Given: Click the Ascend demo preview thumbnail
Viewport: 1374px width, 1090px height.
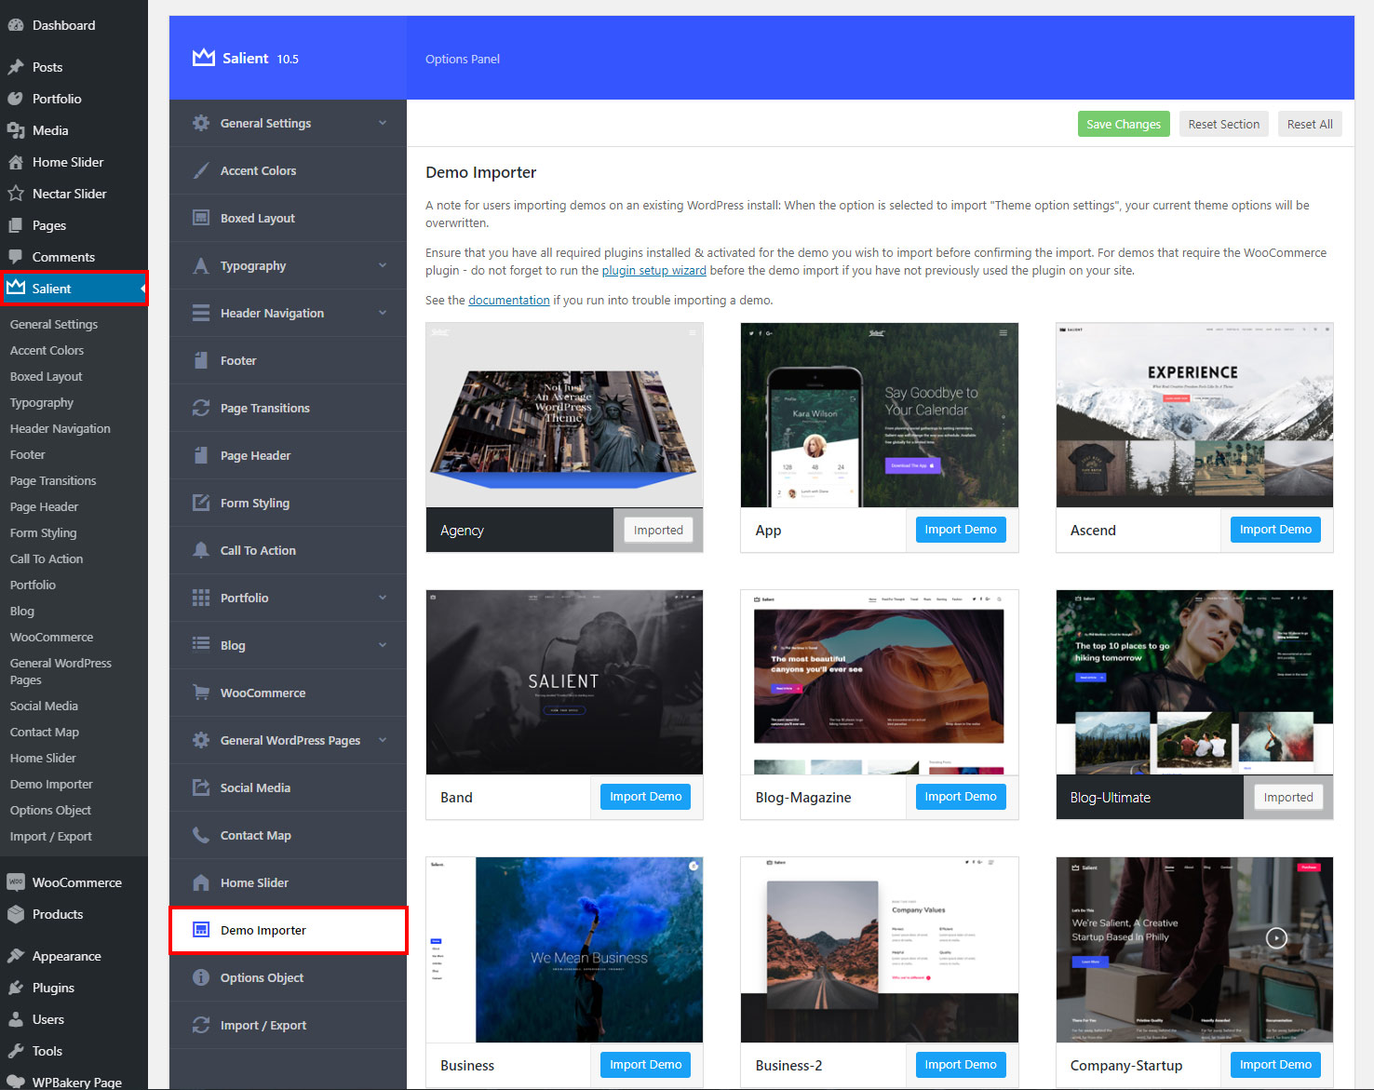Looking at the screenshot, I should (x=1194, y=415).
